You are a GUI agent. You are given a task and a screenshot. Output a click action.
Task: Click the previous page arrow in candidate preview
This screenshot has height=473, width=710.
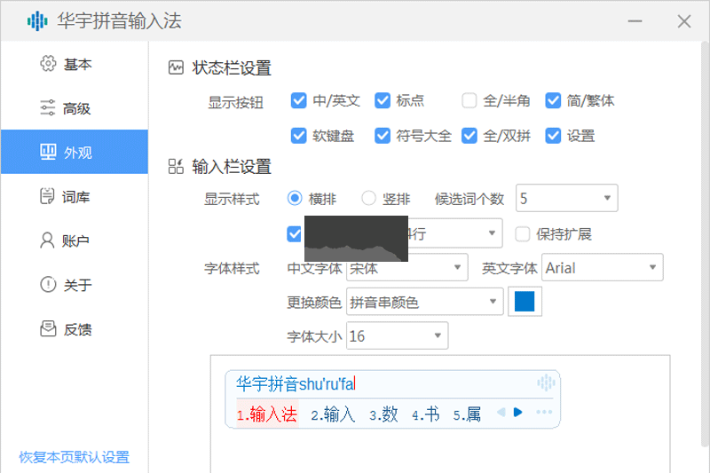501,412
